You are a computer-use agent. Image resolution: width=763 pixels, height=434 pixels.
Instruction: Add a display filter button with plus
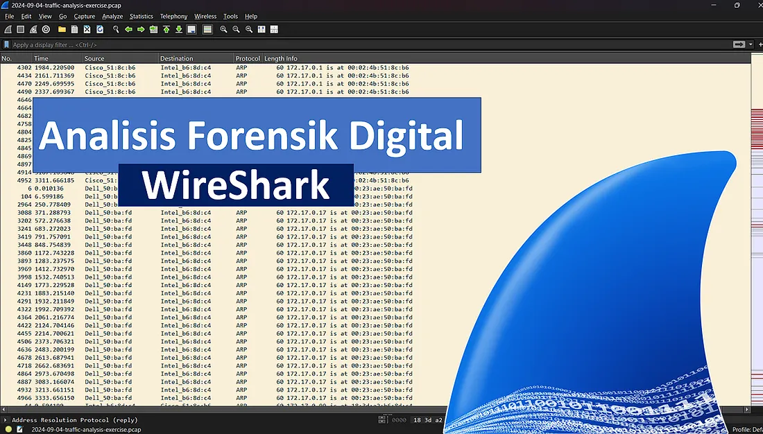coord(760,44)
